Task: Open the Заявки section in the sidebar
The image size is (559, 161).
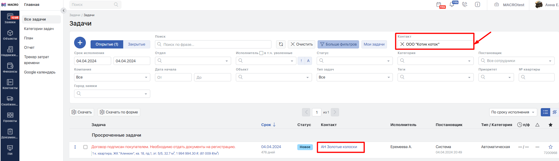Action: (10, 18)
